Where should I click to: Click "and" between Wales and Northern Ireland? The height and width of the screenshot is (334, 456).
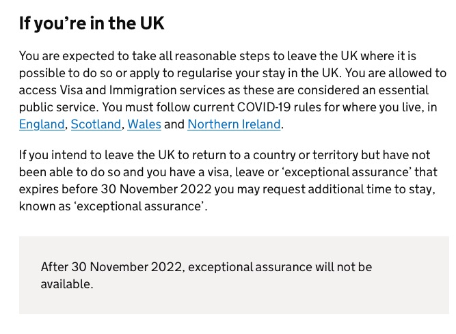pyautogui.click(x=174, y=124)
